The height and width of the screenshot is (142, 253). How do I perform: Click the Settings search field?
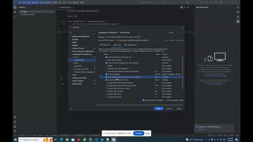point(83,32)
